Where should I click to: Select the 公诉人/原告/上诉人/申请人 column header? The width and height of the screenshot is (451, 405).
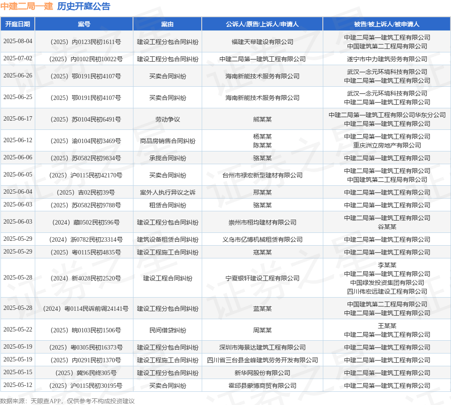coord(262,24)
